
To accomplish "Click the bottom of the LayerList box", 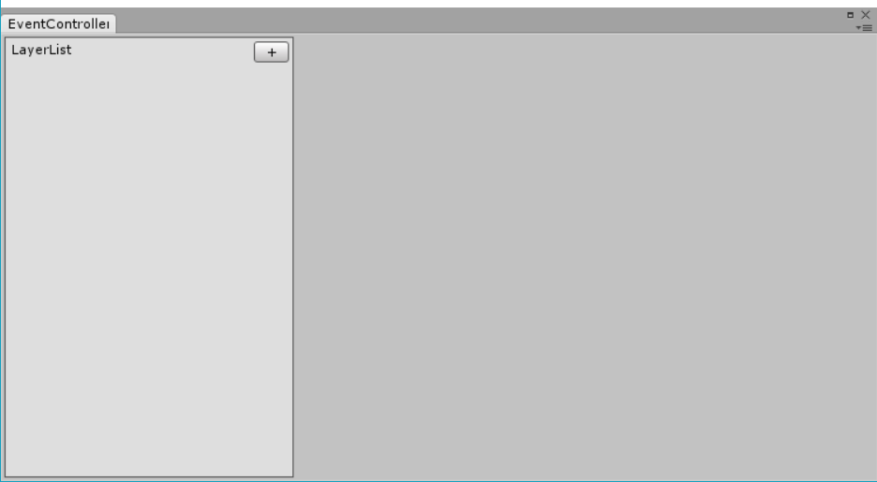I will (149, 476).
